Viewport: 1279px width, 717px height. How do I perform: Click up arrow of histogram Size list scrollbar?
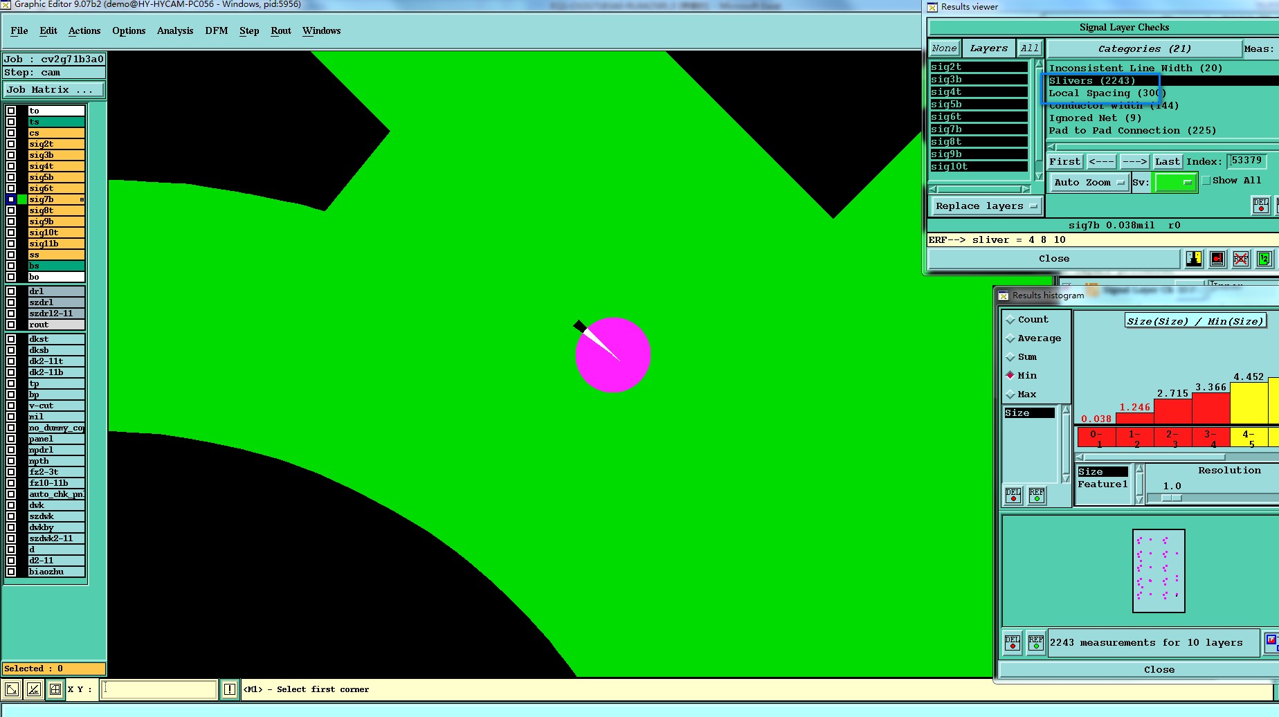[x=1067, y=411]
